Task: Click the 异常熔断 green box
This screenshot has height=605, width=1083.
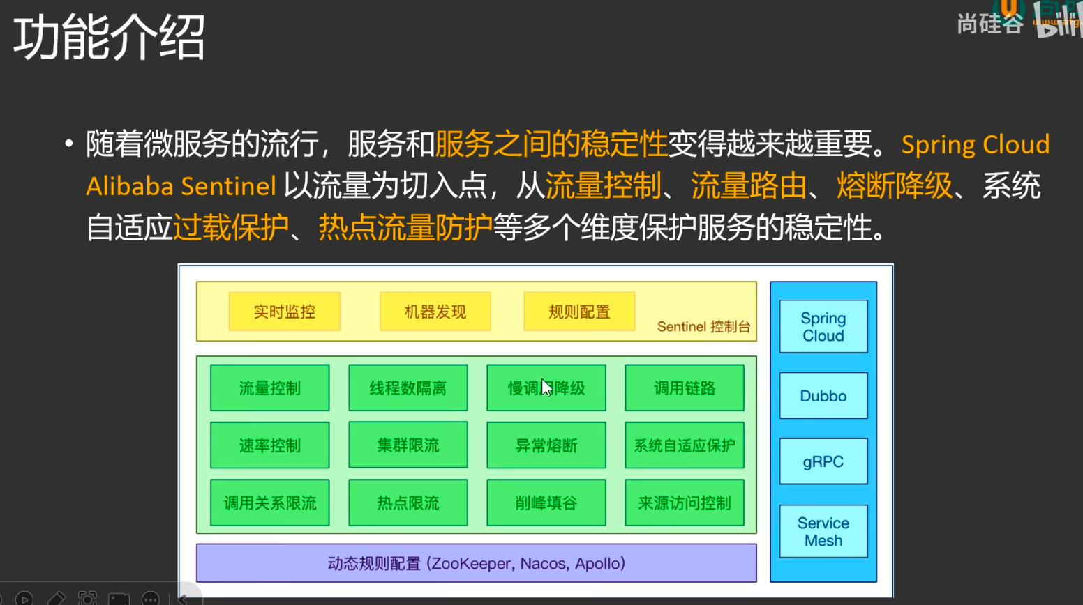Action: [546, 445]
